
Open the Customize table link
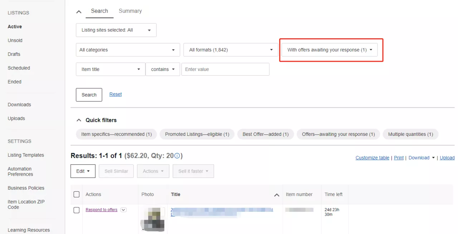coord(372,158)
